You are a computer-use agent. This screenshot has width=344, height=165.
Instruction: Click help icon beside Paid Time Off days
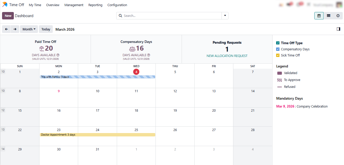[x=58, y=55]
